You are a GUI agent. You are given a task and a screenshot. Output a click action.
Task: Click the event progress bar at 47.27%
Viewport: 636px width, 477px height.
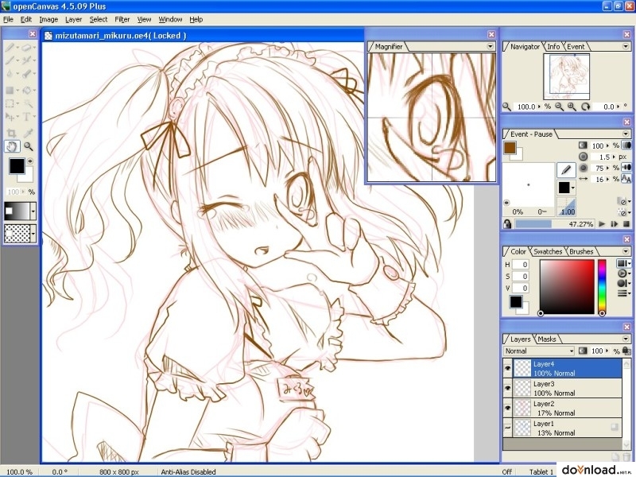click(555, 224)
